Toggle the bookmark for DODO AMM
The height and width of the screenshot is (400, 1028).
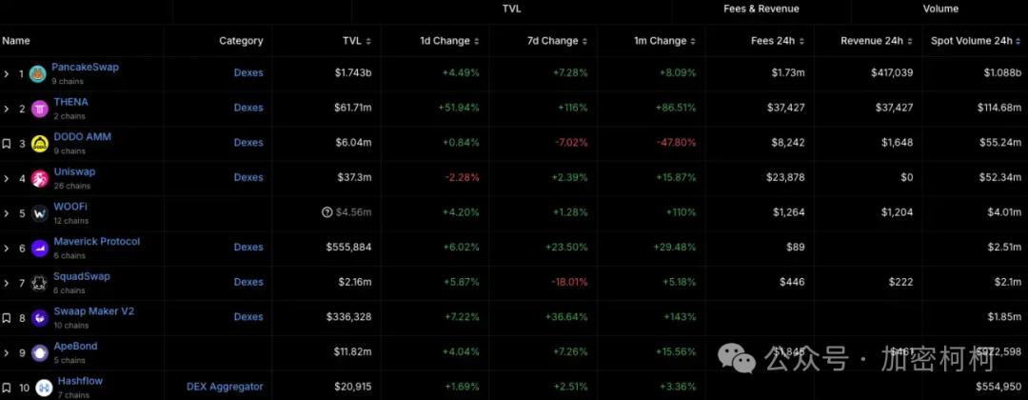7,143
